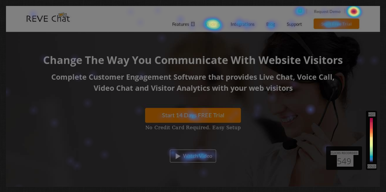Click the play icon on Watch Video
The height and width of the screenshot is (192, 386).
178,156
